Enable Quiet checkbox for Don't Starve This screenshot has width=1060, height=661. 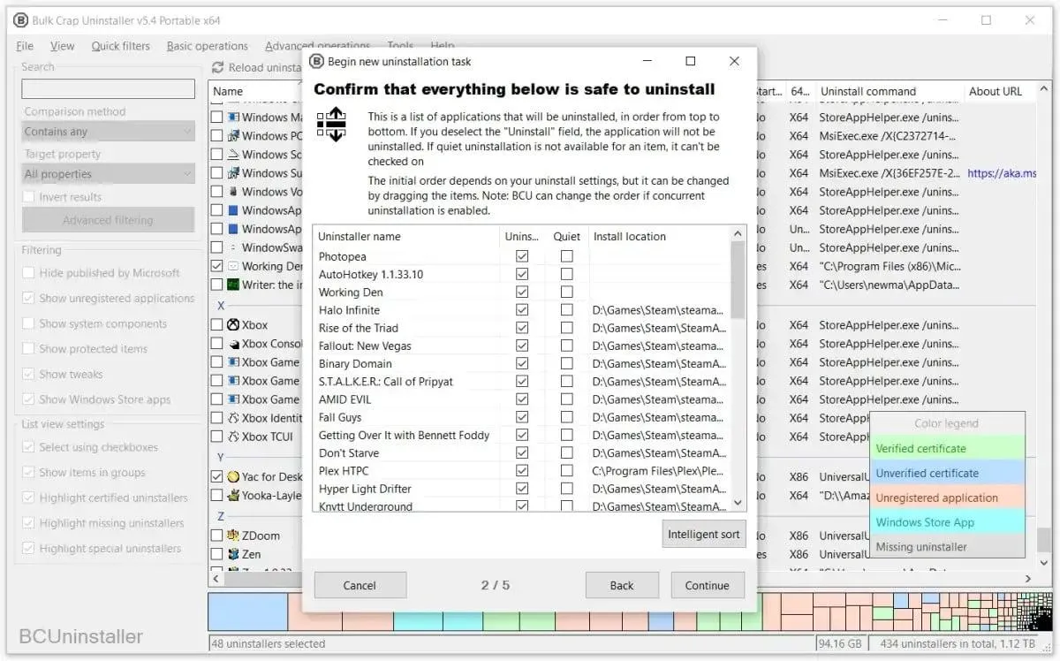coord(566,452)
